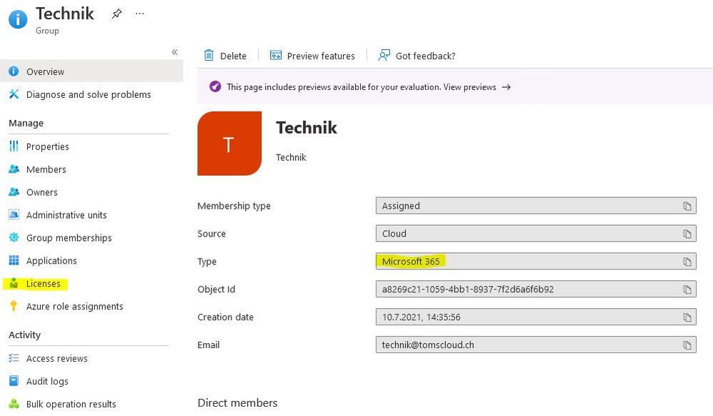Pin the Technik group blade
Viewport: 713px width, 416px height.
[x=116, y=14]
